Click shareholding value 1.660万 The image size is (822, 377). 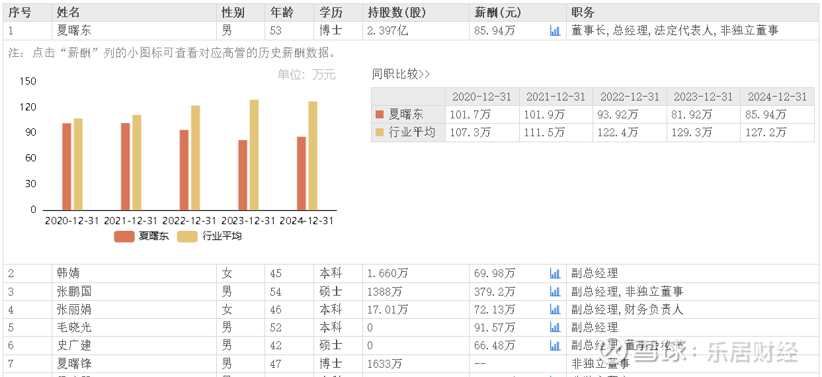click(388, 273)
